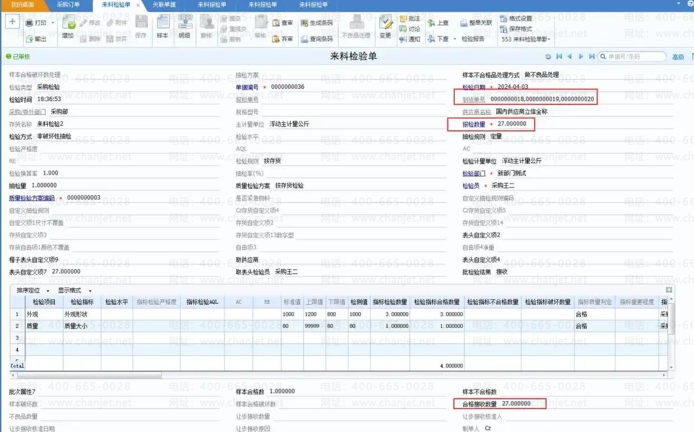Expand the 打印 (Print) dropdown arrow
The width and height of the screenshot is (694, 432).
53,23
